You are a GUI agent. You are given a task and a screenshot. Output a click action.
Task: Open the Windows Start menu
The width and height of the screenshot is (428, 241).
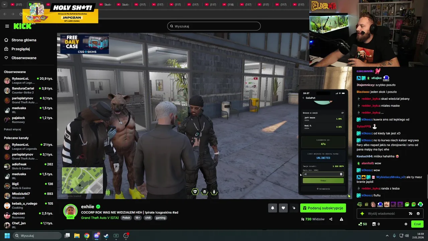[7, 236]
